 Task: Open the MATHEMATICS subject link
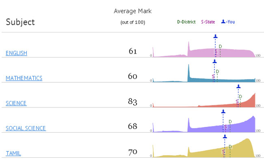(x=24, y=78)
